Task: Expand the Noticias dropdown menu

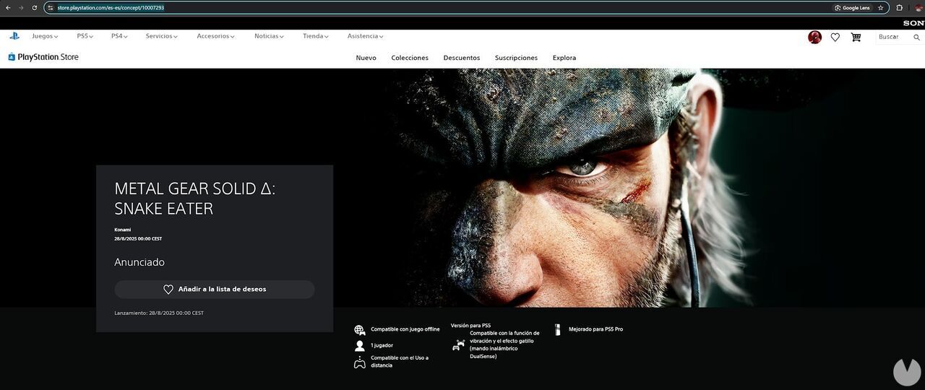Action: click(x=269, y=36)
